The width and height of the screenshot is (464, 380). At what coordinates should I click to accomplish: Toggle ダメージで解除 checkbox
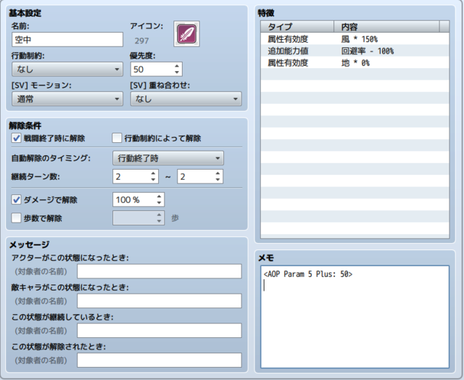pos(16,199)
